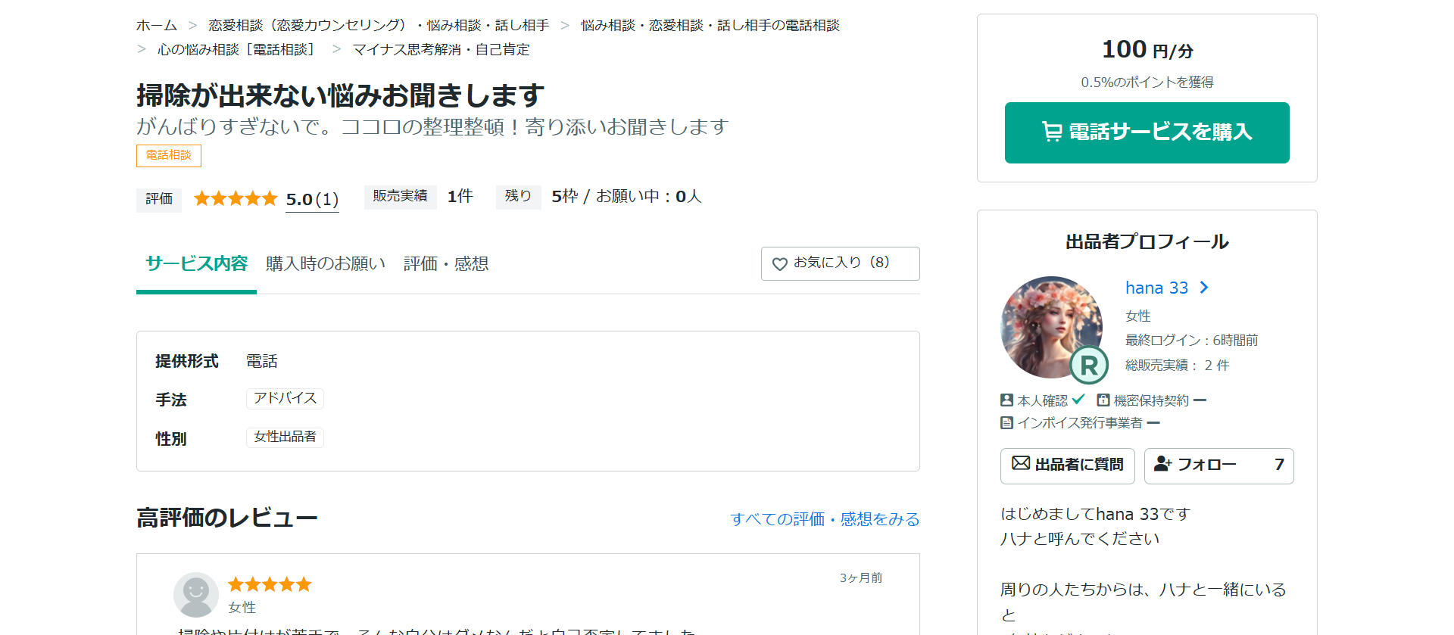The width and height of the screenshot is (1454, 635).
Task: Click the 機密保持契約 lock icon
Action: (1103, 400)
